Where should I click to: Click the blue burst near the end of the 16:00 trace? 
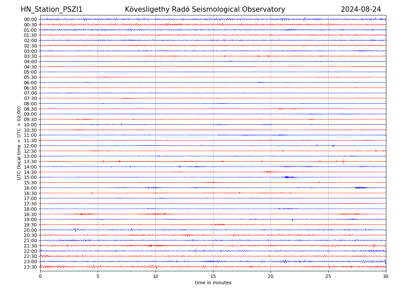coord(360,188)
